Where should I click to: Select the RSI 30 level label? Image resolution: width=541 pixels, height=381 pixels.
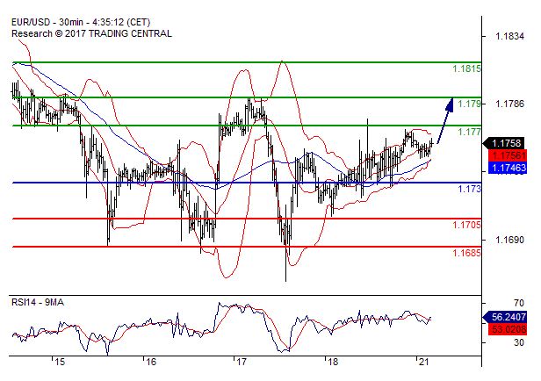point(518,342)
